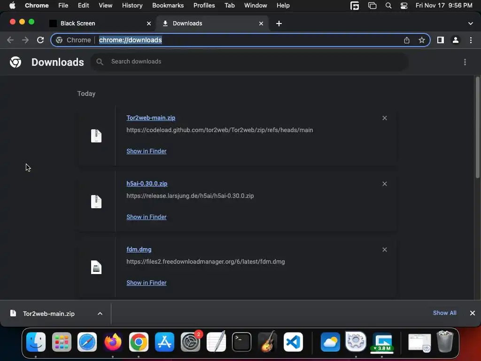Click the Downloads page vertical scrollbar
Viewport: 481px width, 361px height.
click(477, 127)
